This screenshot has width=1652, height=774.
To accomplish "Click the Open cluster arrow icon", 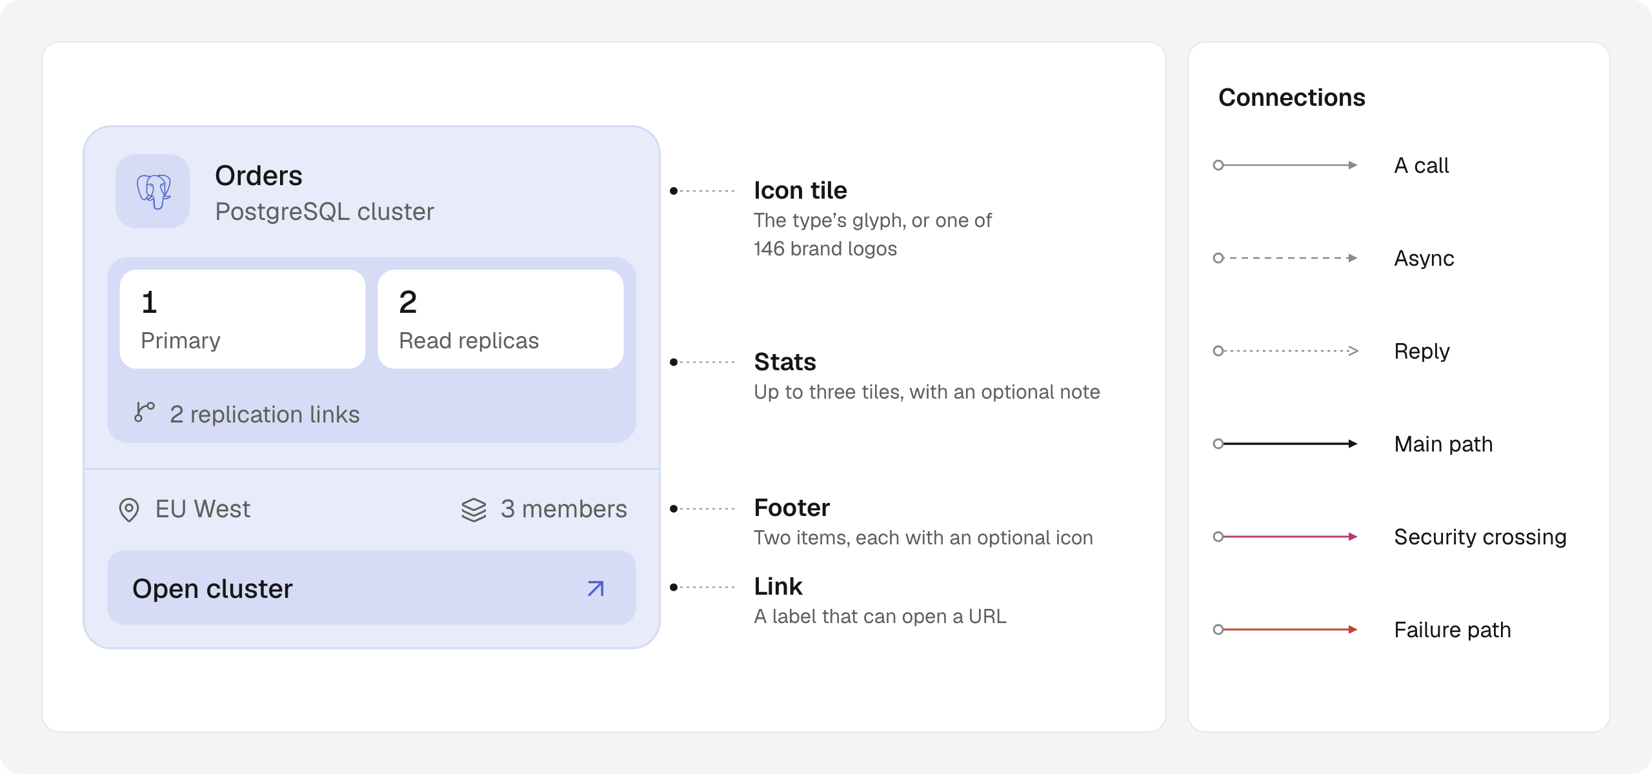I will pyautogui.click(x=596, y=588).
